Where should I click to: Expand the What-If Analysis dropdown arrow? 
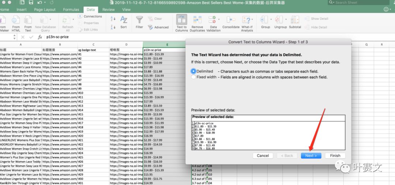tap(252, 19)
